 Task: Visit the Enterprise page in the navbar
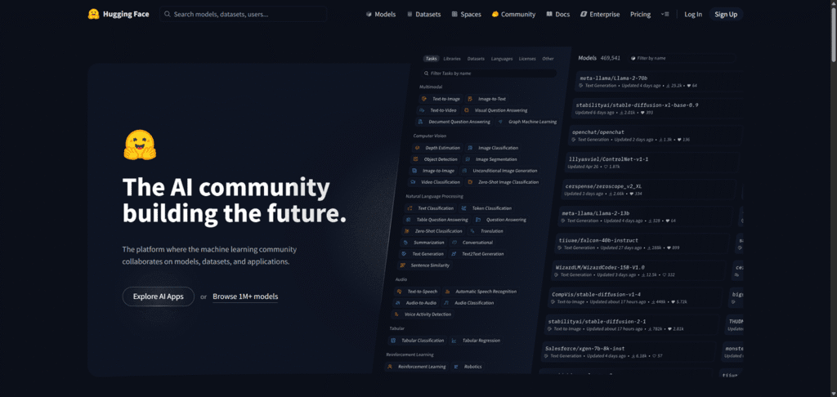point(600,15)
